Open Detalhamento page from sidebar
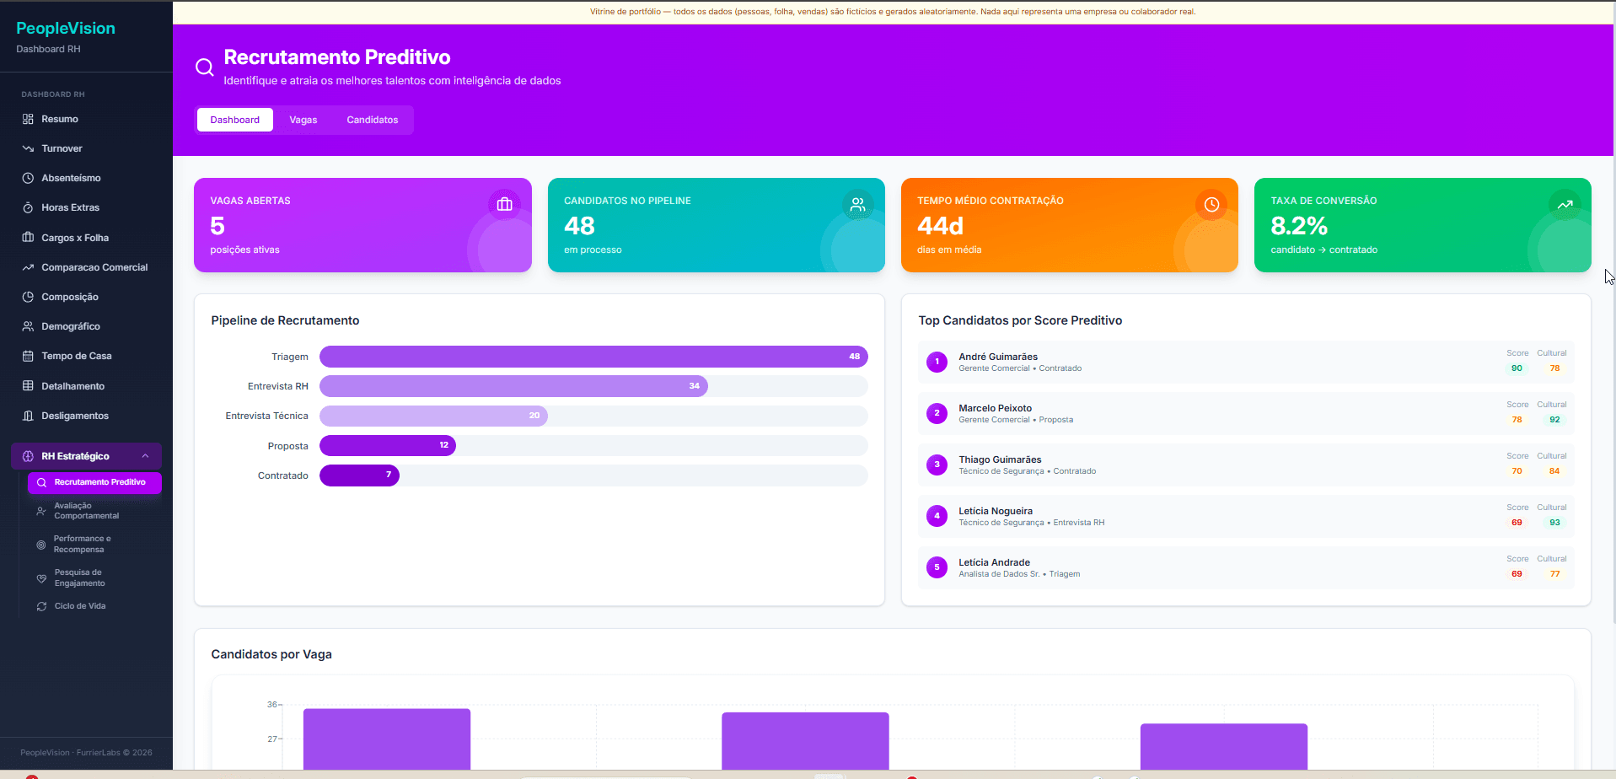Image resolution: width=1616 pixels, height=779 pixels. (86, 386)
